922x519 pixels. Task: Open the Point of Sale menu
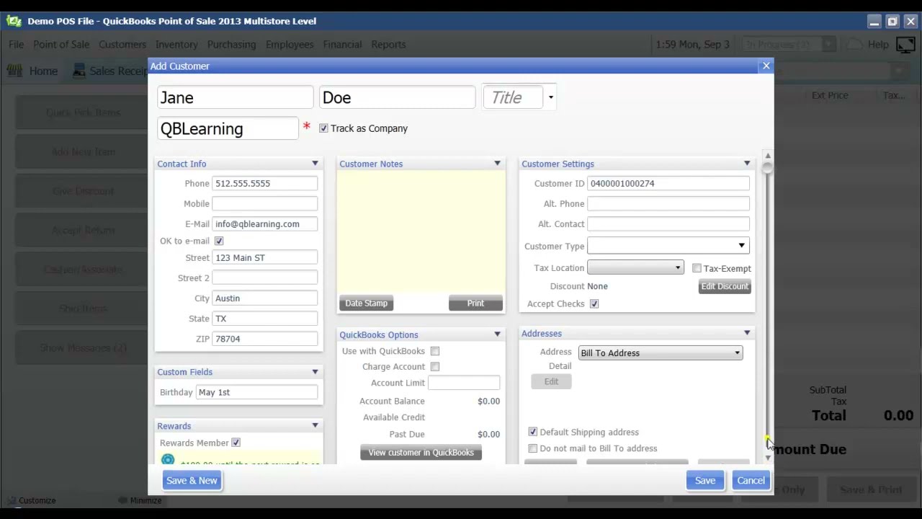(61, 45)
